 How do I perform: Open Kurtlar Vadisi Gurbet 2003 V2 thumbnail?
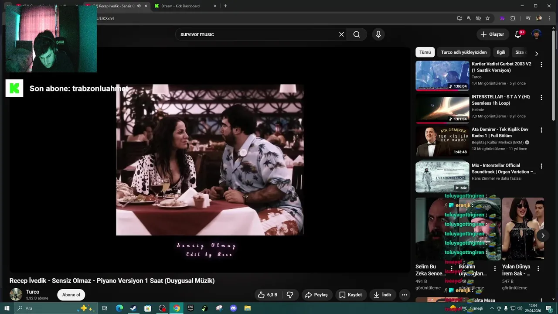click(442, 75)
